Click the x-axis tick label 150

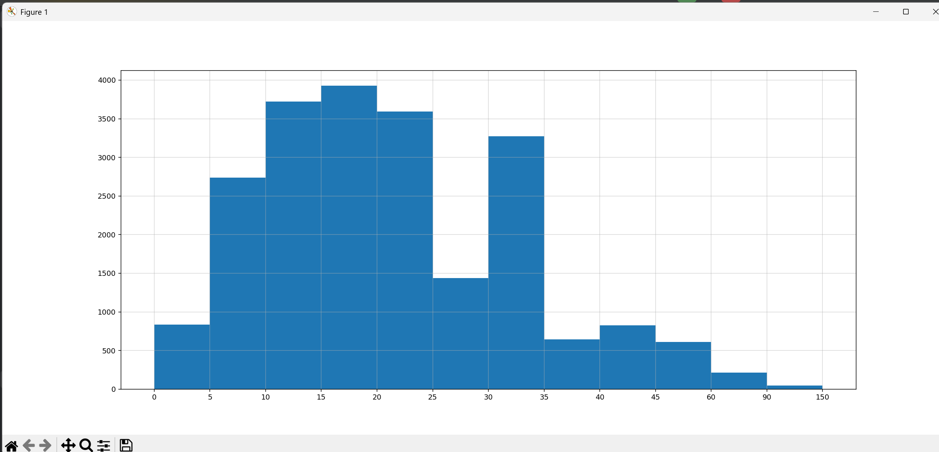pos(822,397)
